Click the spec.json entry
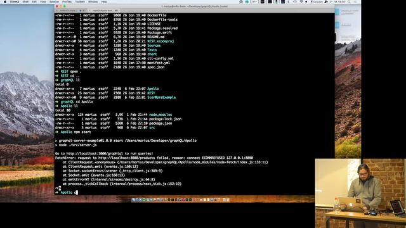This screenshot has height=228, width=406. (155, 67)
